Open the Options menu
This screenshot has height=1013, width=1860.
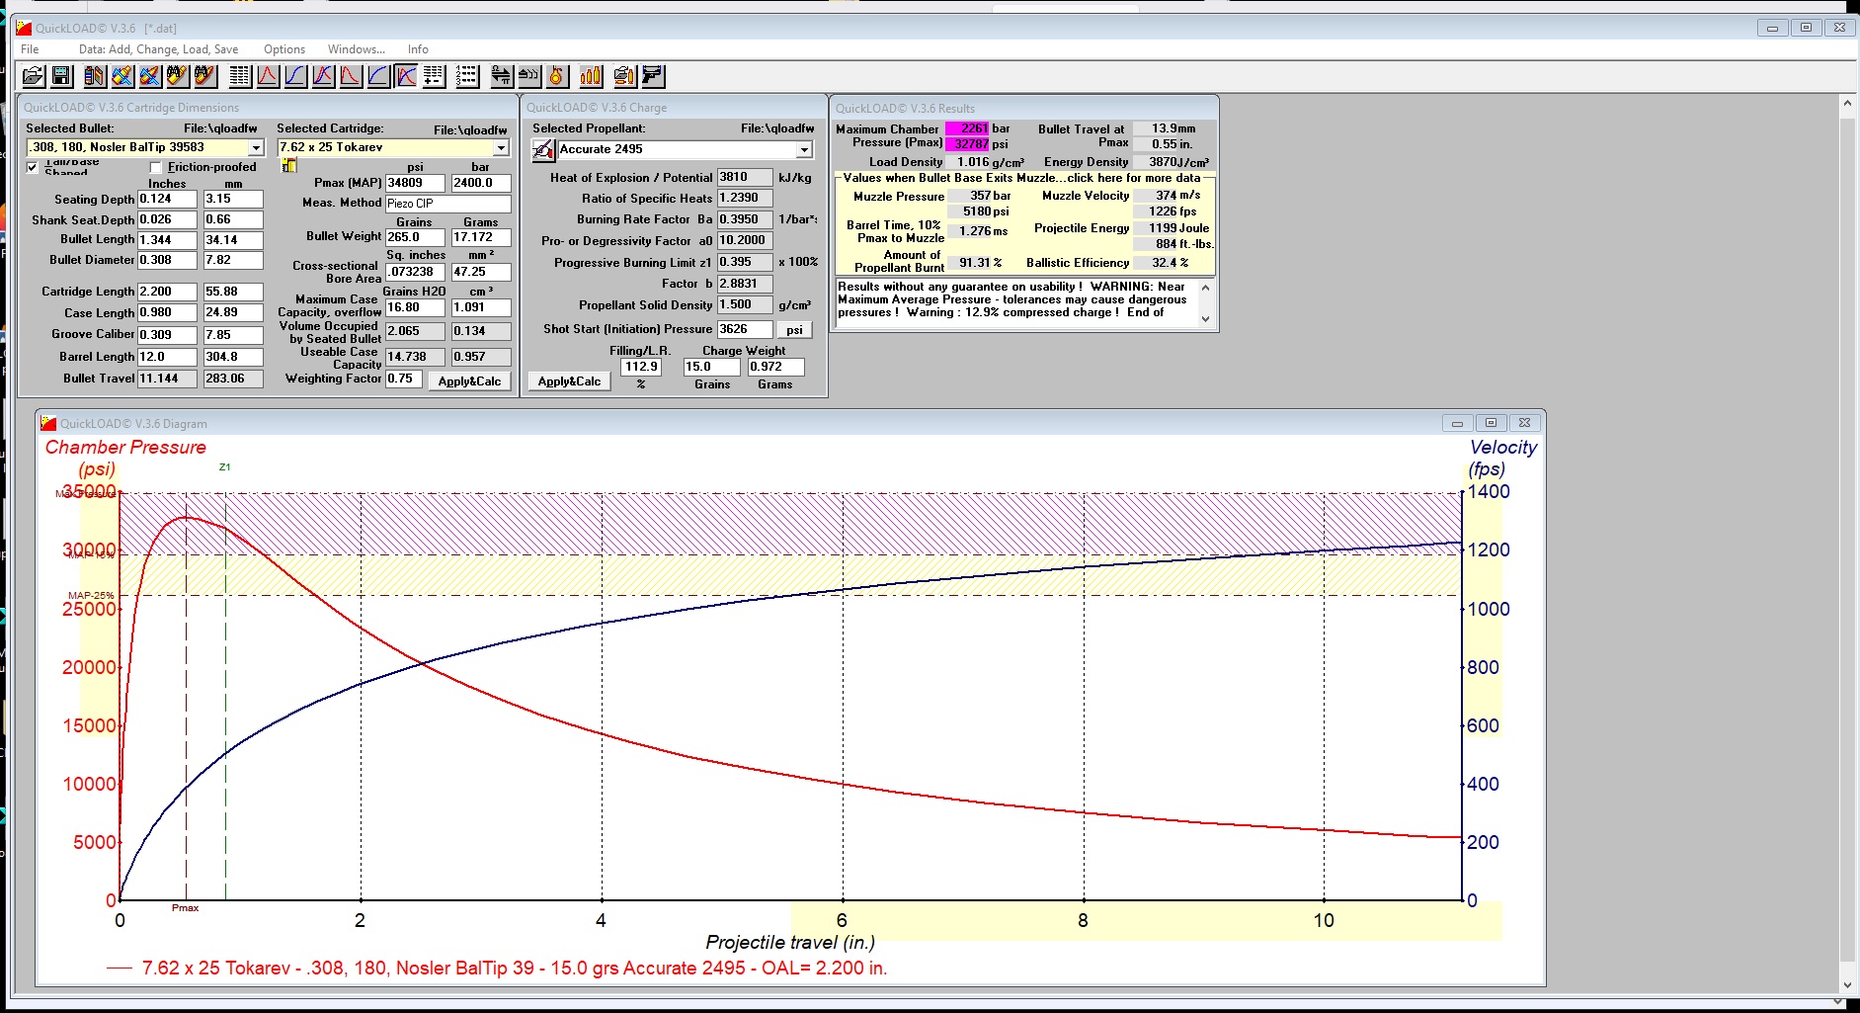[283, 49]
